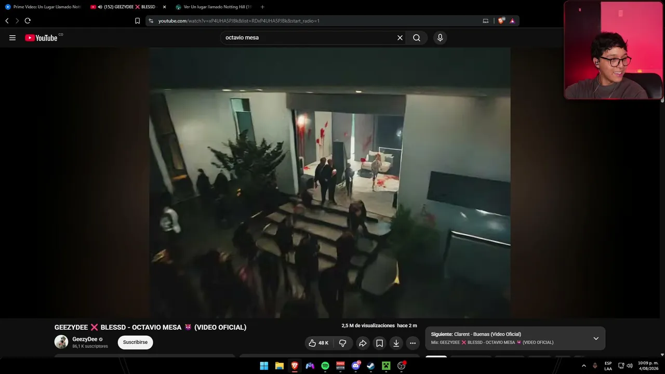
Task: Open Steam from the taskbar
Action: pyautogui.click(x=370, y=366)
